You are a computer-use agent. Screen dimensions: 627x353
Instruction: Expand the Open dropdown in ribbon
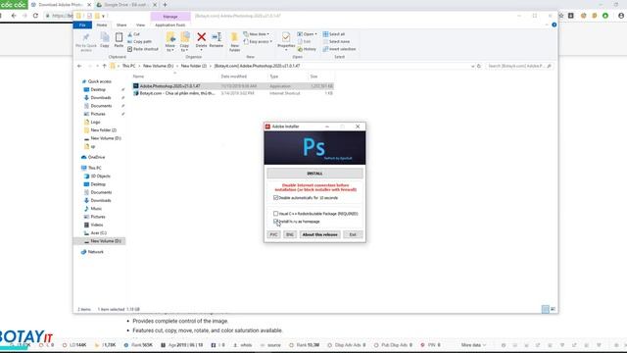(307, 34)
